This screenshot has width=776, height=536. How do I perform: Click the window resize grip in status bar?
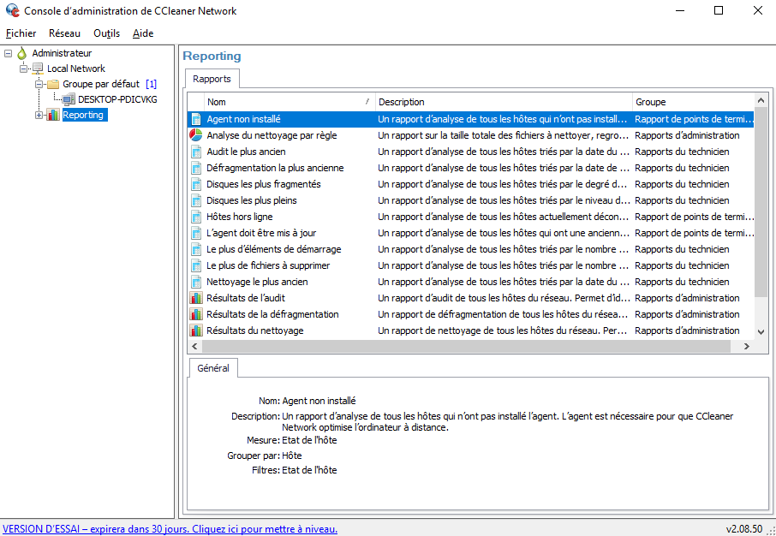coord(770,530)
